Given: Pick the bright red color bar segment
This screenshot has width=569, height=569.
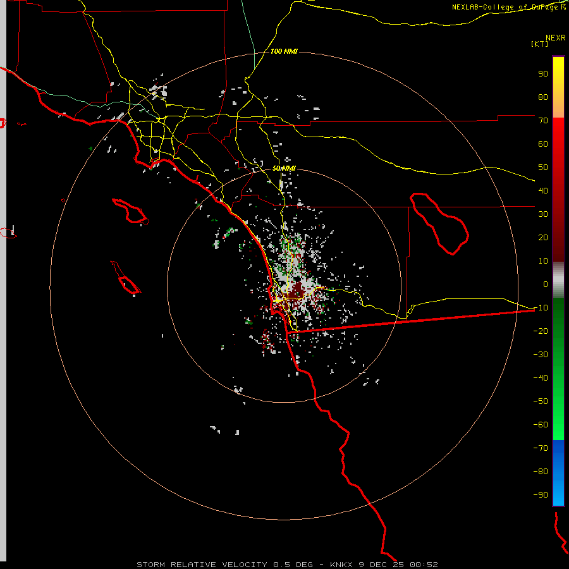Looking at the screenshot, I should pos(558,131).
